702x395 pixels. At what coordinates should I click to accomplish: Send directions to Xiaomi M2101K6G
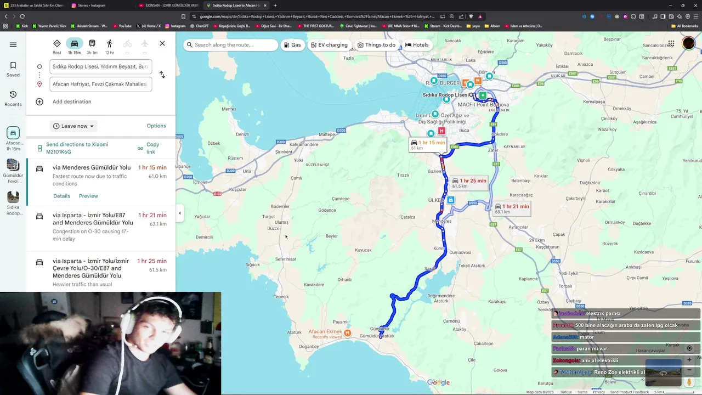pos(77,148)
